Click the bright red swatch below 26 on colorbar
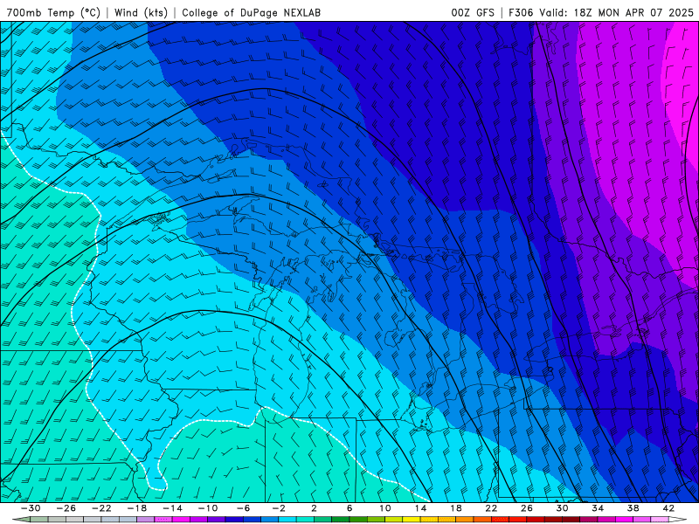The image size is (699, 524). (517, 520)
